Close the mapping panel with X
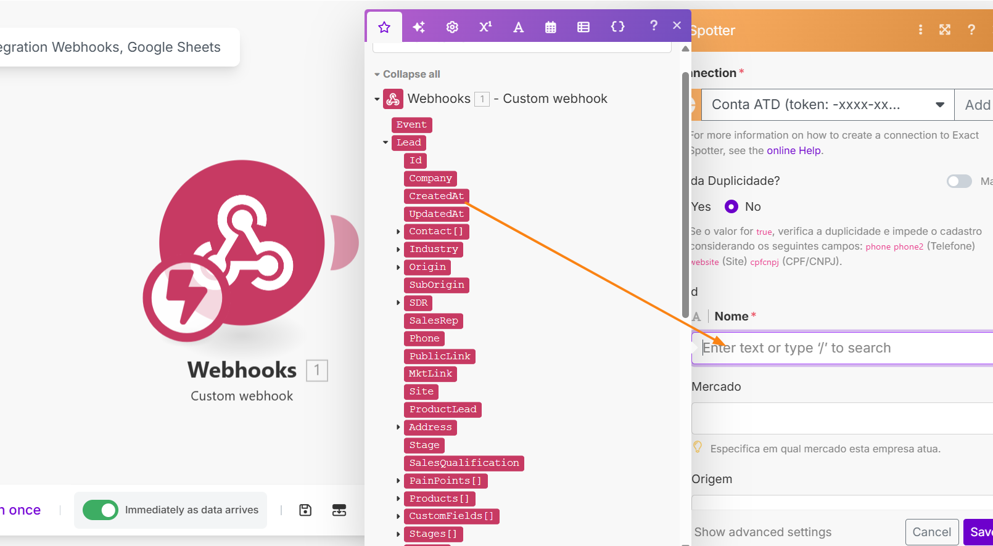The image size is (993, 546). coord(677,25)
